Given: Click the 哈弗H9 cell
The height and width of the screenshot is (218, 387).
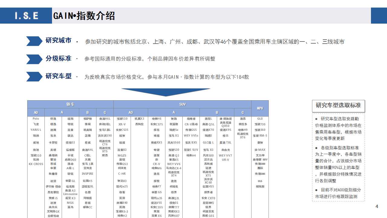Looking at the screenshot, I should [242, 130].
